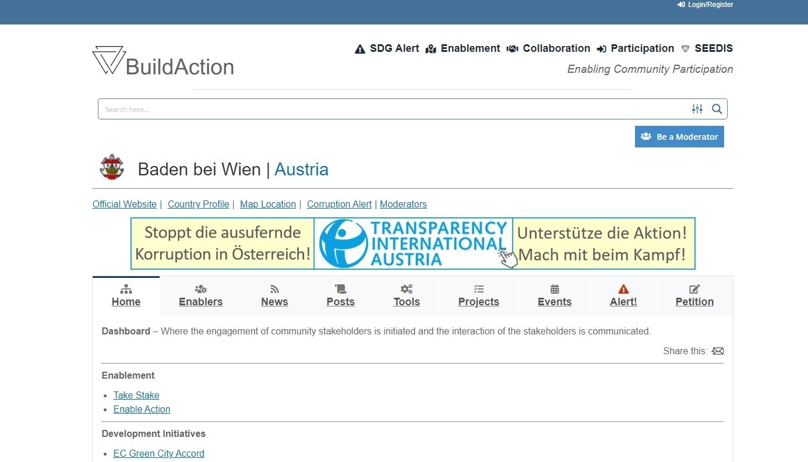Image resolution: width=808 pixels, height=462 pixels.
Task: Click into the Search here field
Action: 390,109
